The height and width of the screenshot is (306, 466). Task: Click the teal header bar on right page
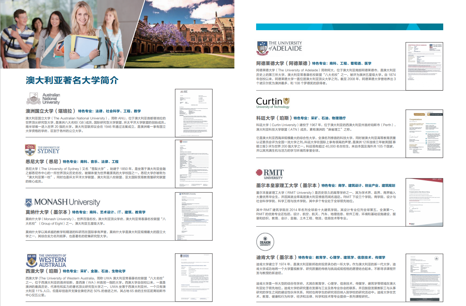click(x=349, y=27)
